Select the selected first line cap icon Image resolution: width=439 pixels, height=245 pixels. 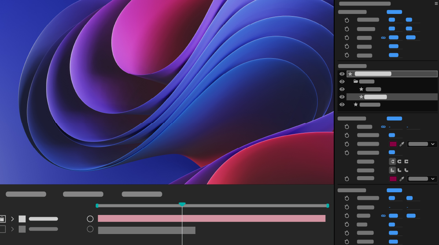click(392, 162)
